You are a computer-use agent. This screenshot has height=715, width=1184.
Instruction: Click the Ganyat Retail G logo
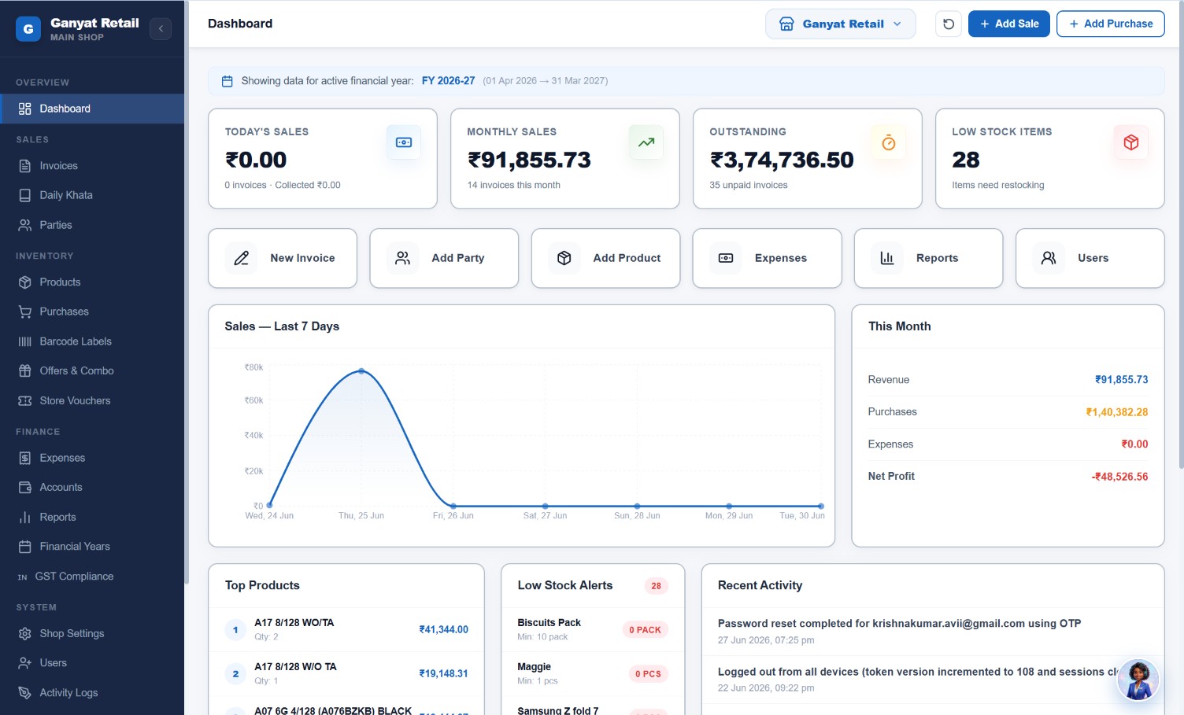click(28, 29)
